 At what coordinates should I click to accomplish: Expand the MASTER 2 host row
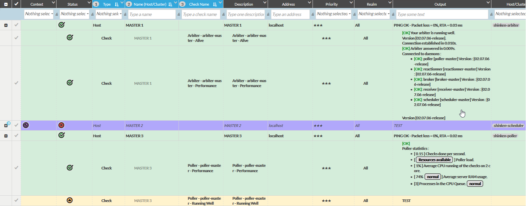coord(6,126)
